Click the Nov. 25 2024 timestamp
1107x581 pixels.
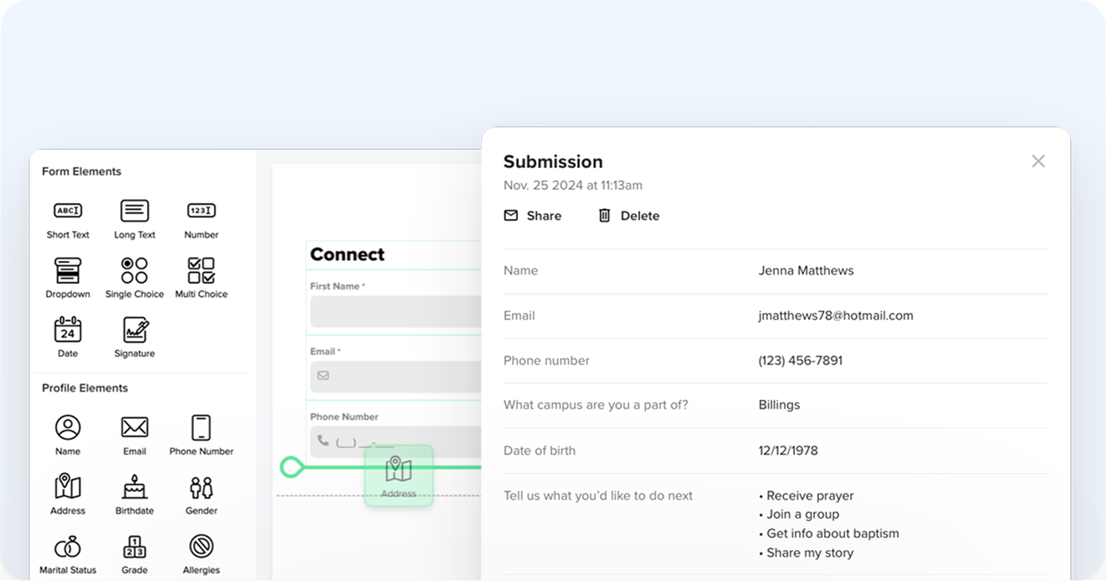(x=573, y=185)
